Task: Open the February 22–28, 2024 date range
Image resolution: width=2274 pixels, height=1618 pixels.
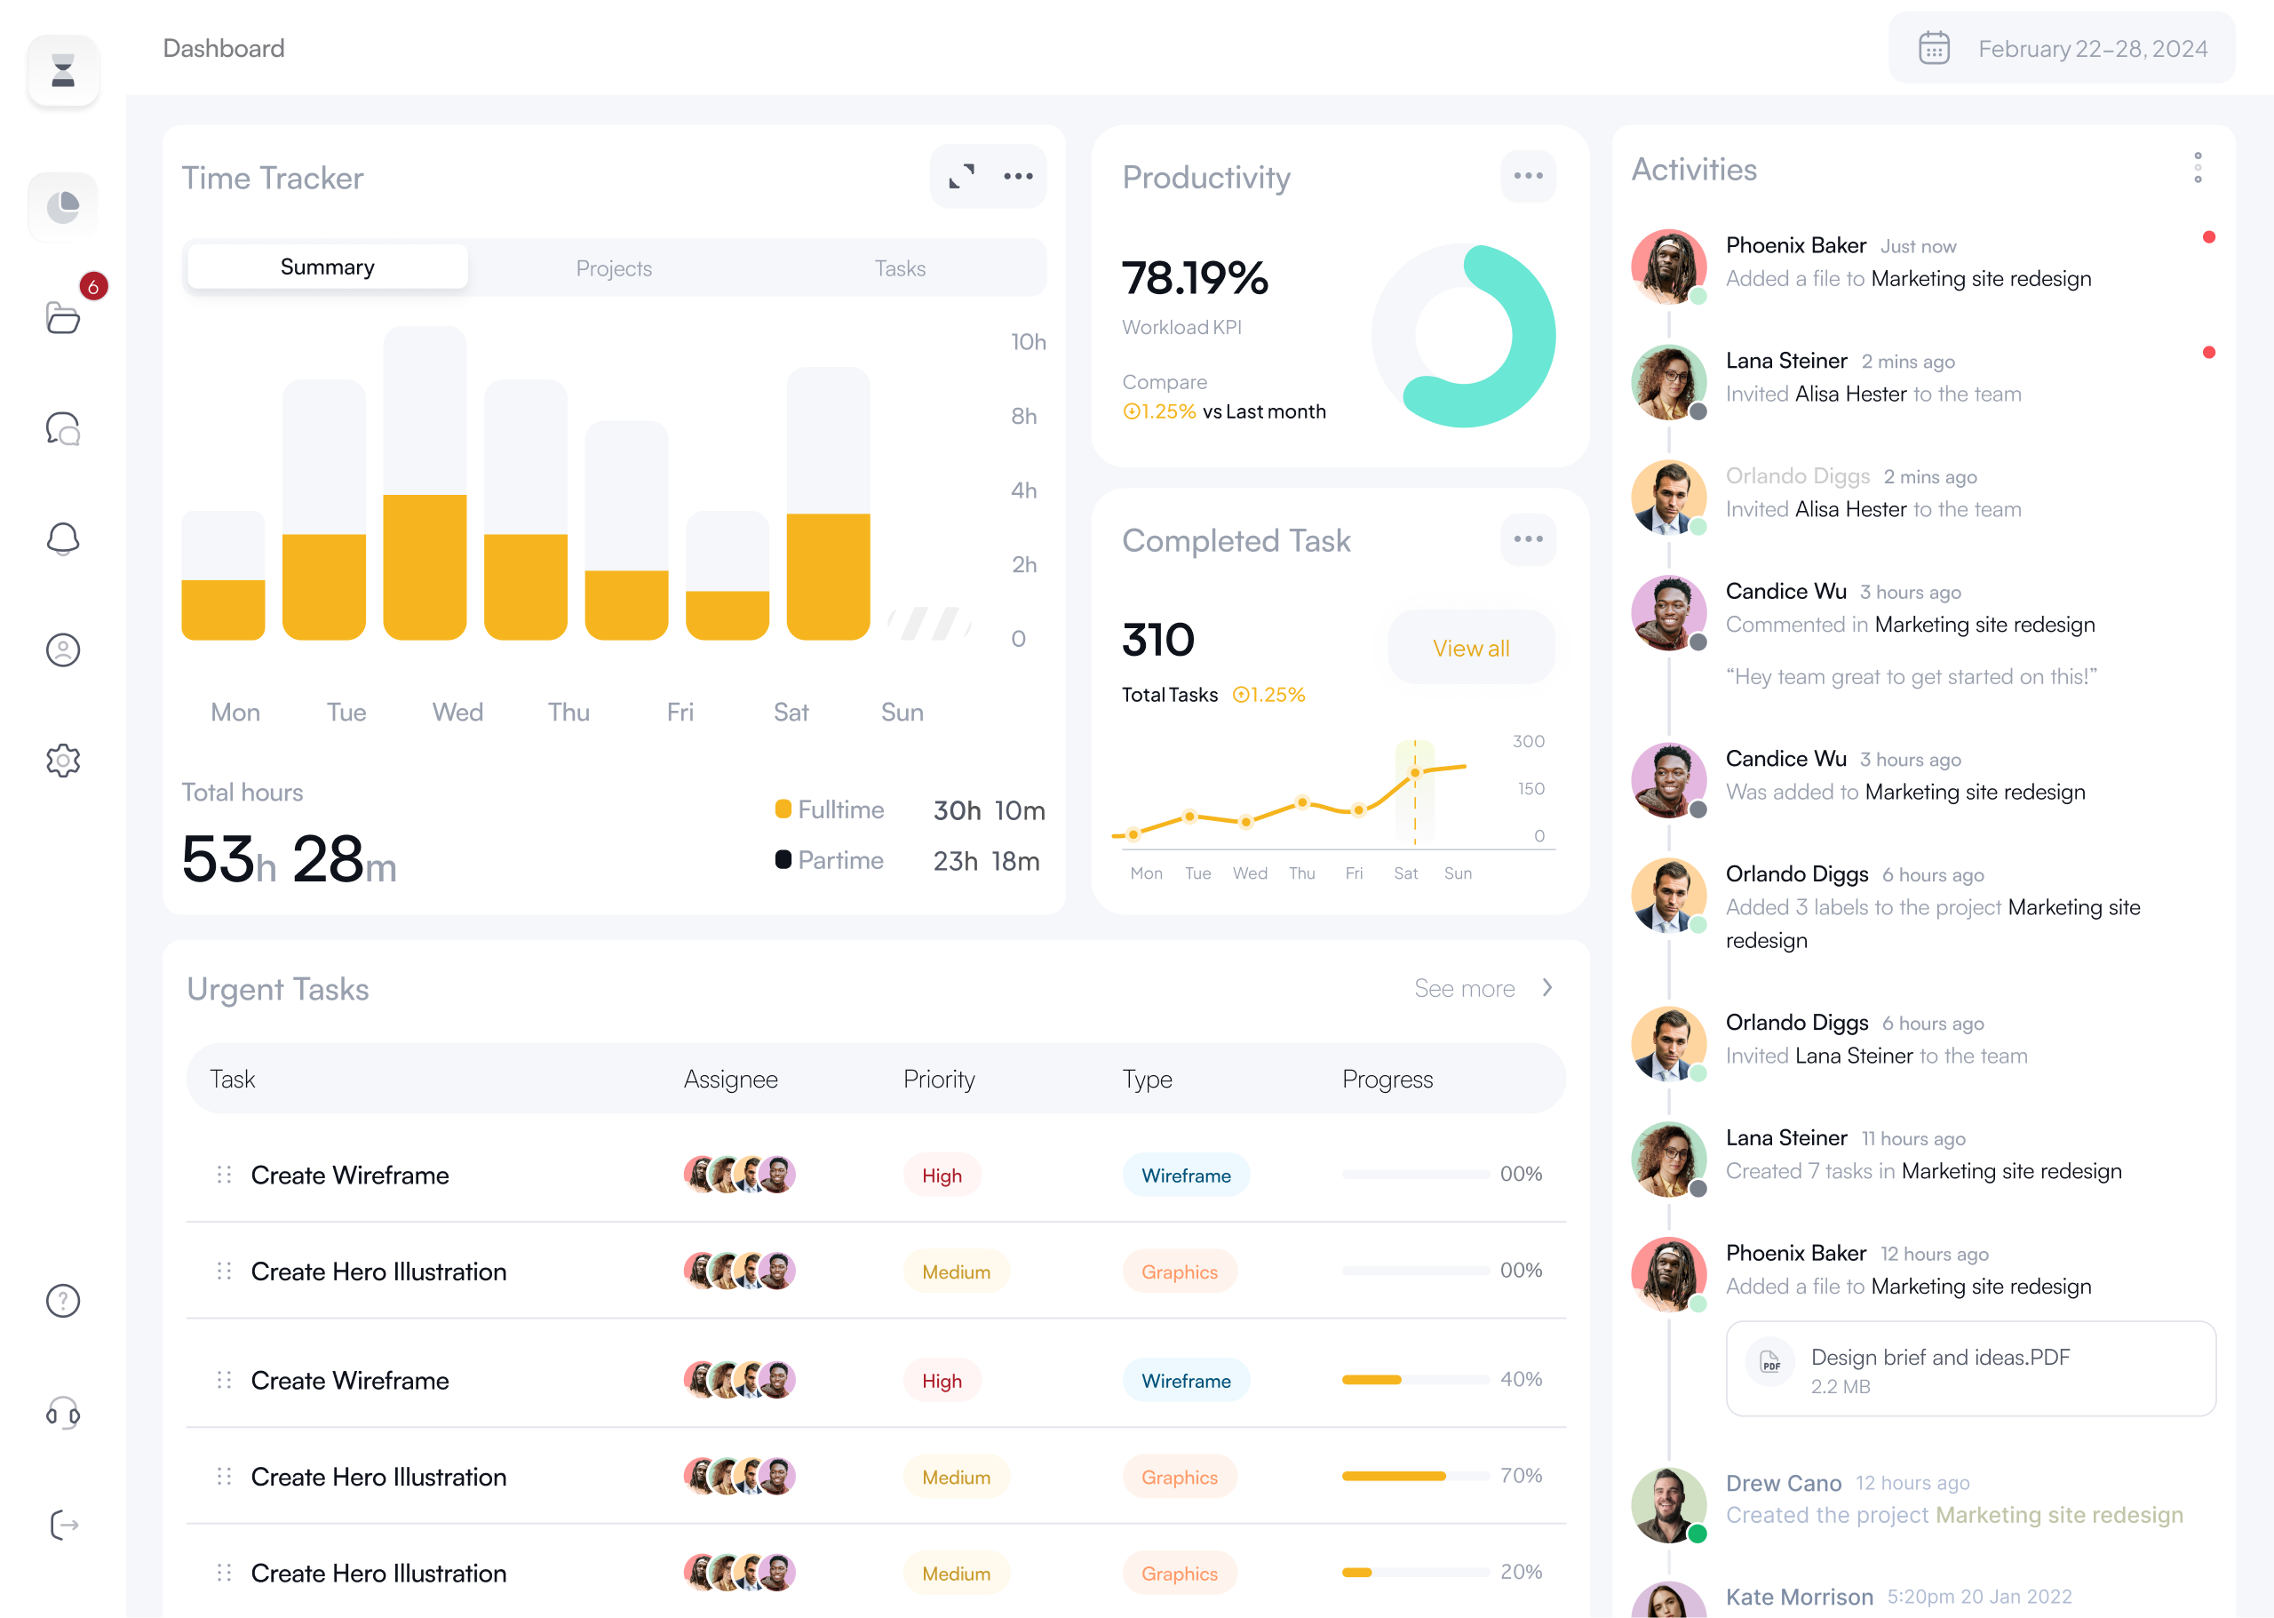Action: (2062, 48)
